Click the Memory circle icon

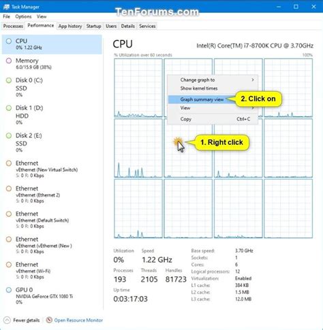(x=9, y=61)
